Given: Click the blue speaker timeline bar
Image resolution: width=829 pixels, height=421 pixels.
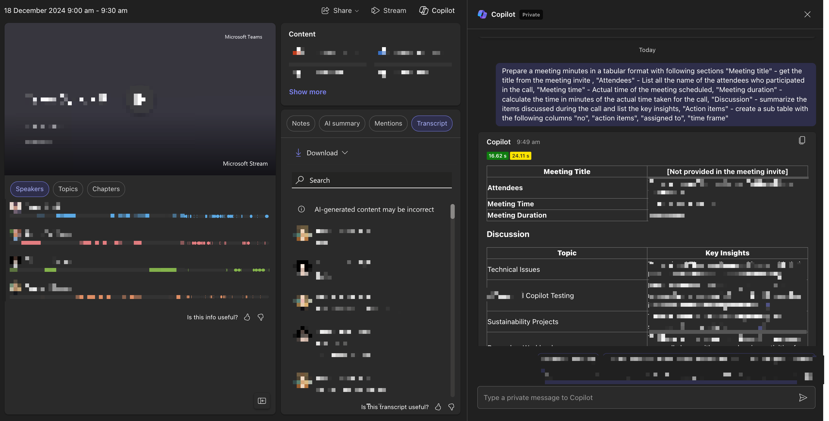Looking at the screenshot, I should (139, 216).
